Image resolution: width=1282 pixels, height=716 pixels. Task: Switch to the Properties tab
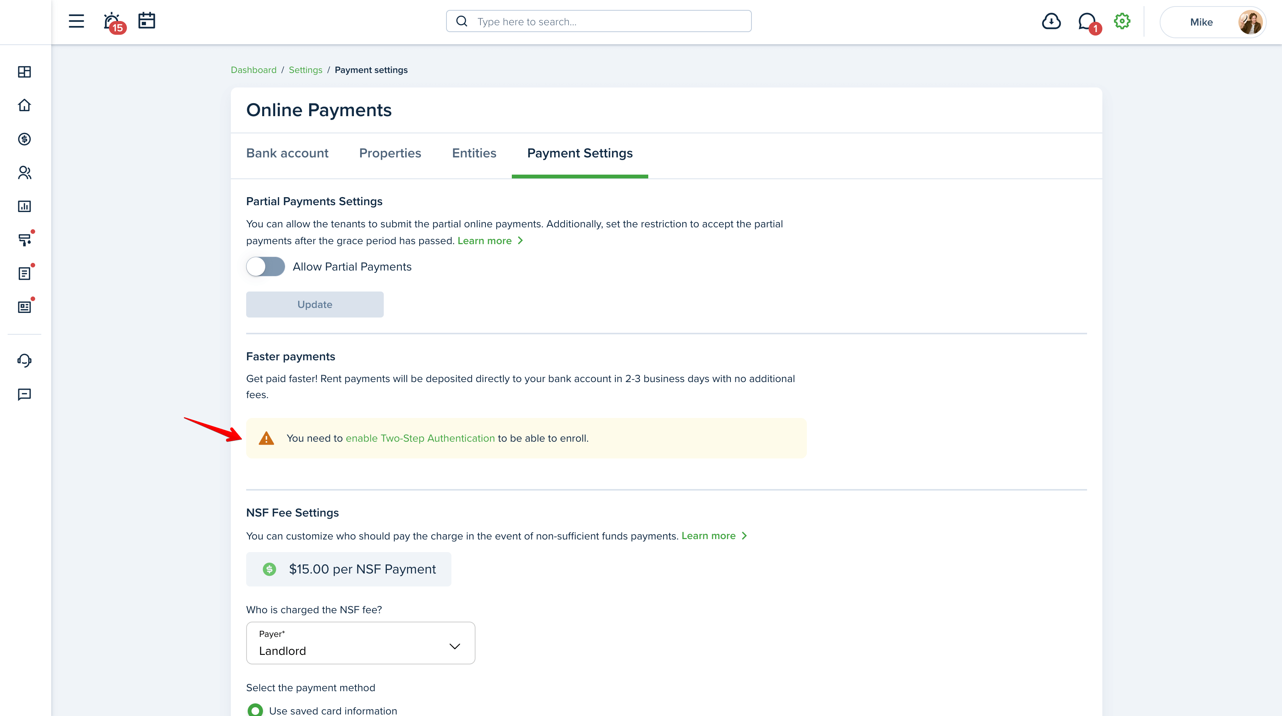point(389,153)
